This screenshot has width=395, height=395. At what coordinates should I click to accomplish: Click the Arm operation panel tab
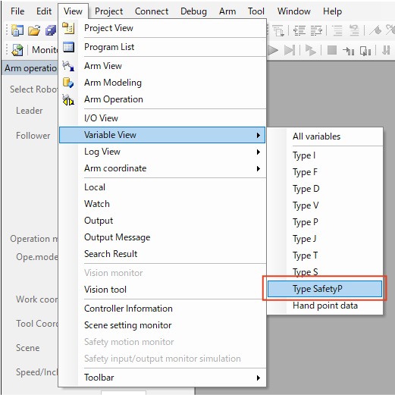[x=30, y=68]
